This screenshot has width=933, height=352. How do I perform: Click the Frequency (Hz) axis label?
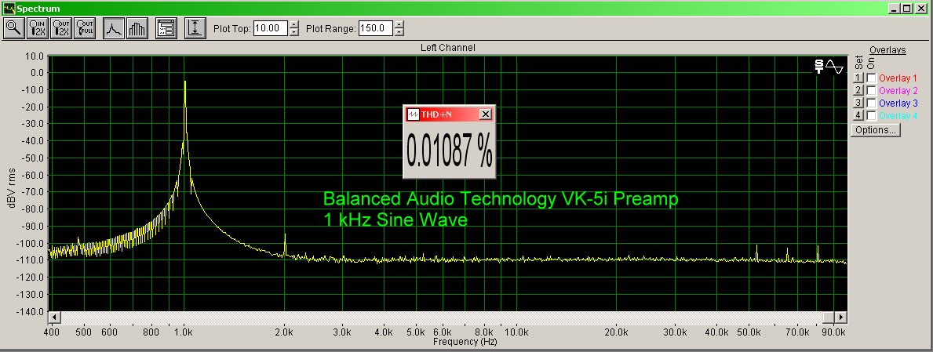465,342
